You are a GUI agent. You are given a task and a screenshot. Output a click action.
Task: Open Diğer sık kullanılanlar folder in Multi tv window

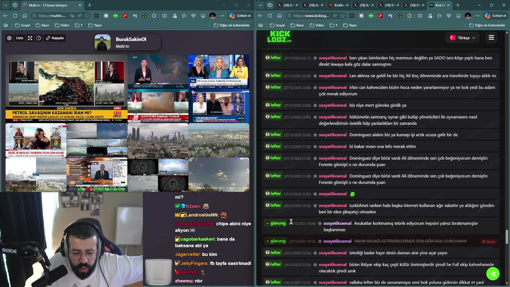tap(232, 25)
